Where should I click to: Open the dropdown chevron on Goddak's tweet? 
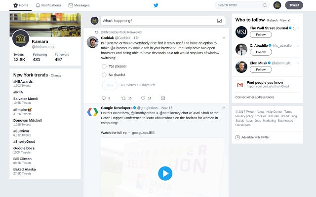coord(224,38)
